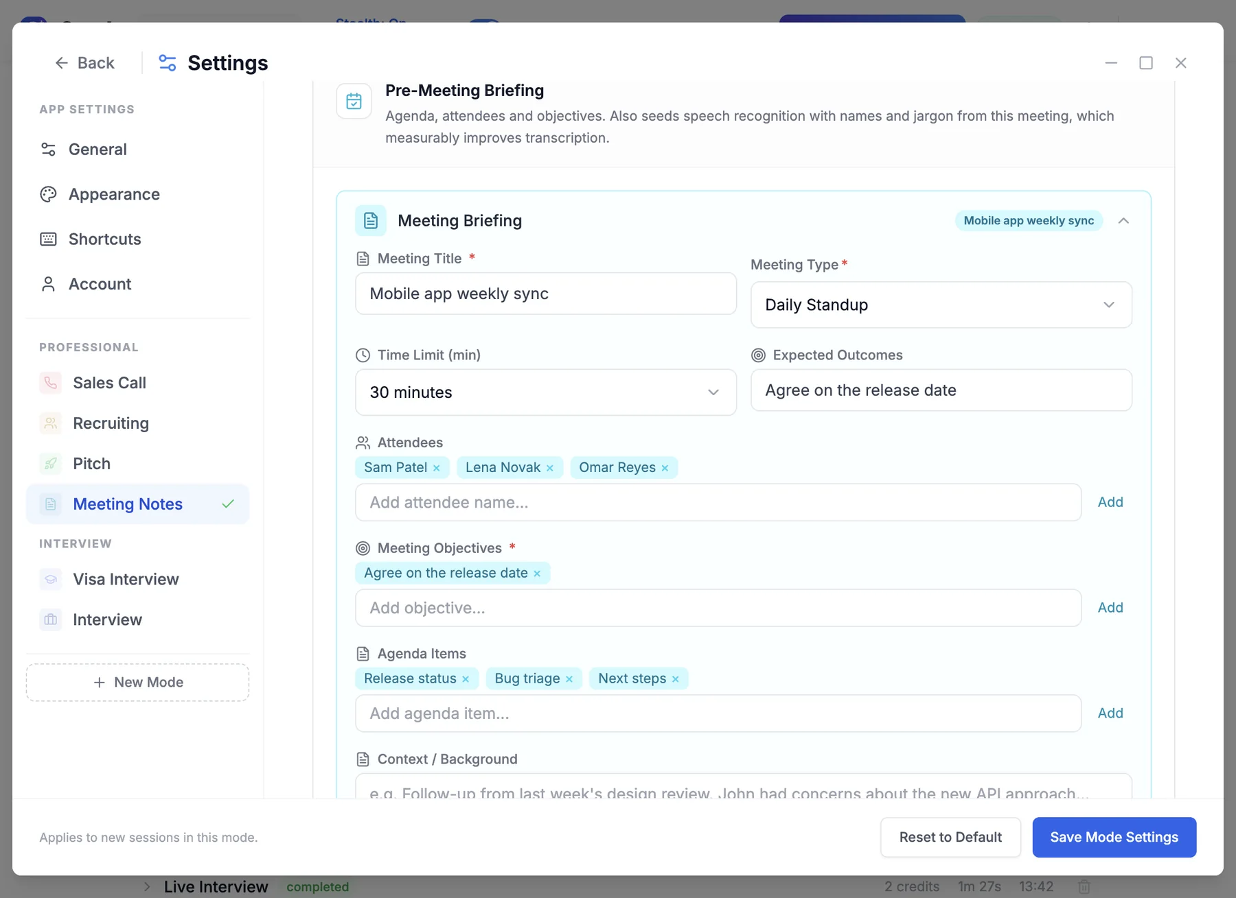Image resolution: width=1236 pixels, height=898 pixels.
Task: Create a New Mode
Action: (137, 683)
